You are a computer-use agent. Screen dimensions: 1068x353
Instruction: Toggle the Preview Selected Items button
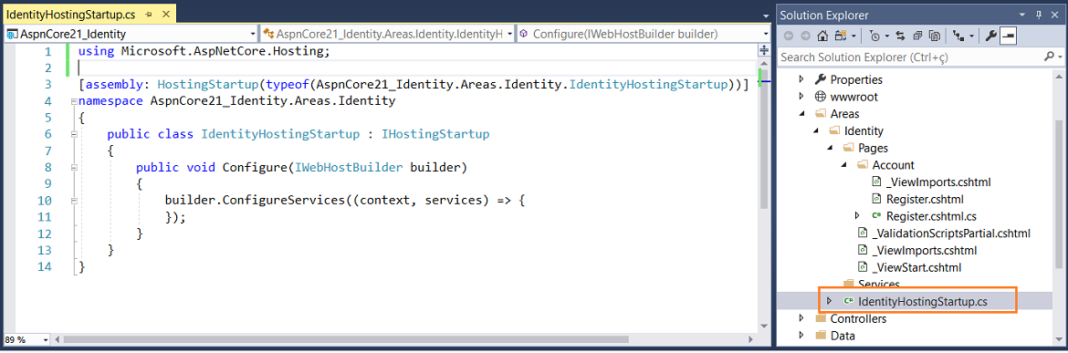pyautogui.click(x=1008, y=36)
